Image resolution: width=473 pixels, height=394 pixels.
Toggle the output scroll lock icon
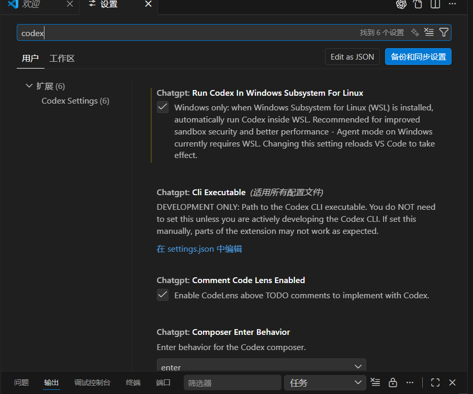pyautogui.click(x=393, y=382)
